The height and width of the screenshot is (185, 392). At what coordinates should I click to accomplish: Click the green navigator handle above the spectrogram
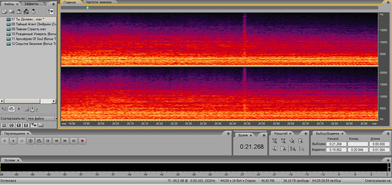click(x=88, y=8)
